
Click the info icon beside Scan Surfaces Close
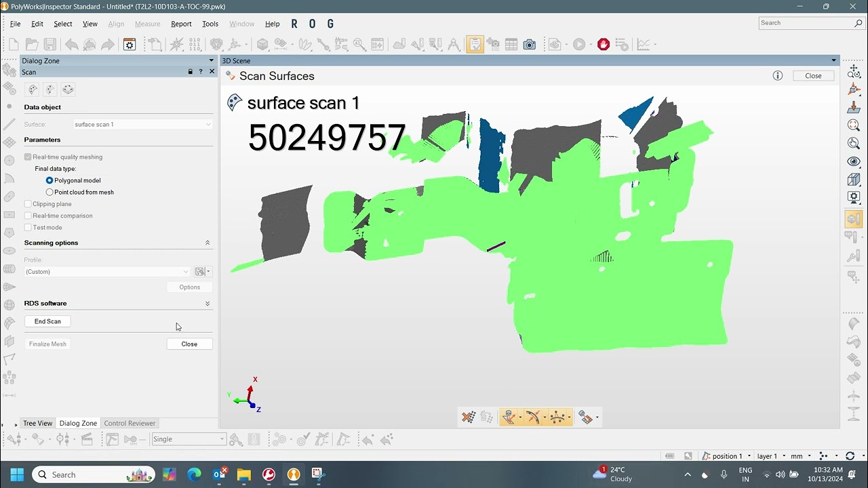778,76
